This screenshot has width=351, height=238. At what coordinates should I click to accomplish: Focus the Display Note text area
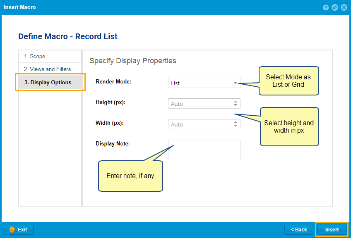pyautogui.click(x=204, y=150)
